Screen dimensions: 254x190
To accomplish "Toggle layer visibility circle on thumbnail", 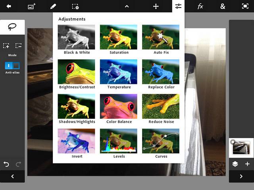I will [233, 142].
